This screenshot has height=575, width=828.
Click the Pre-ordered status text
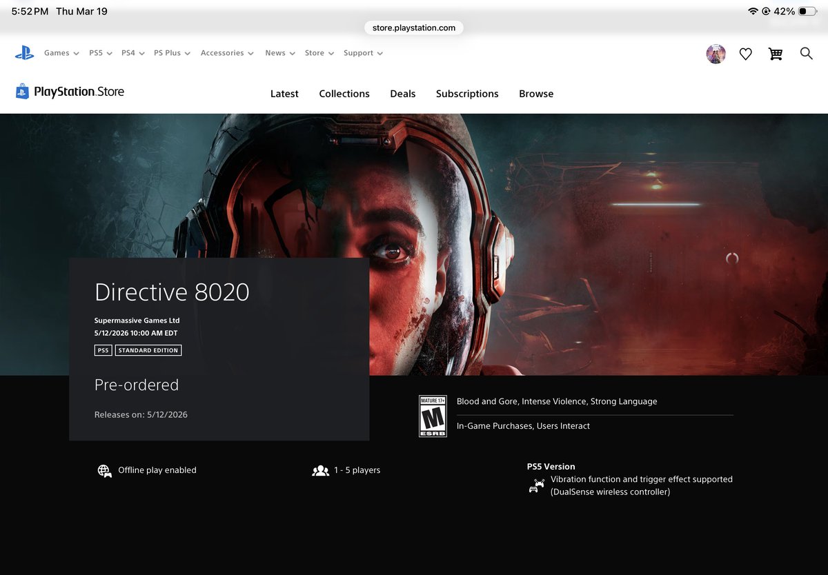pos(137,385)
